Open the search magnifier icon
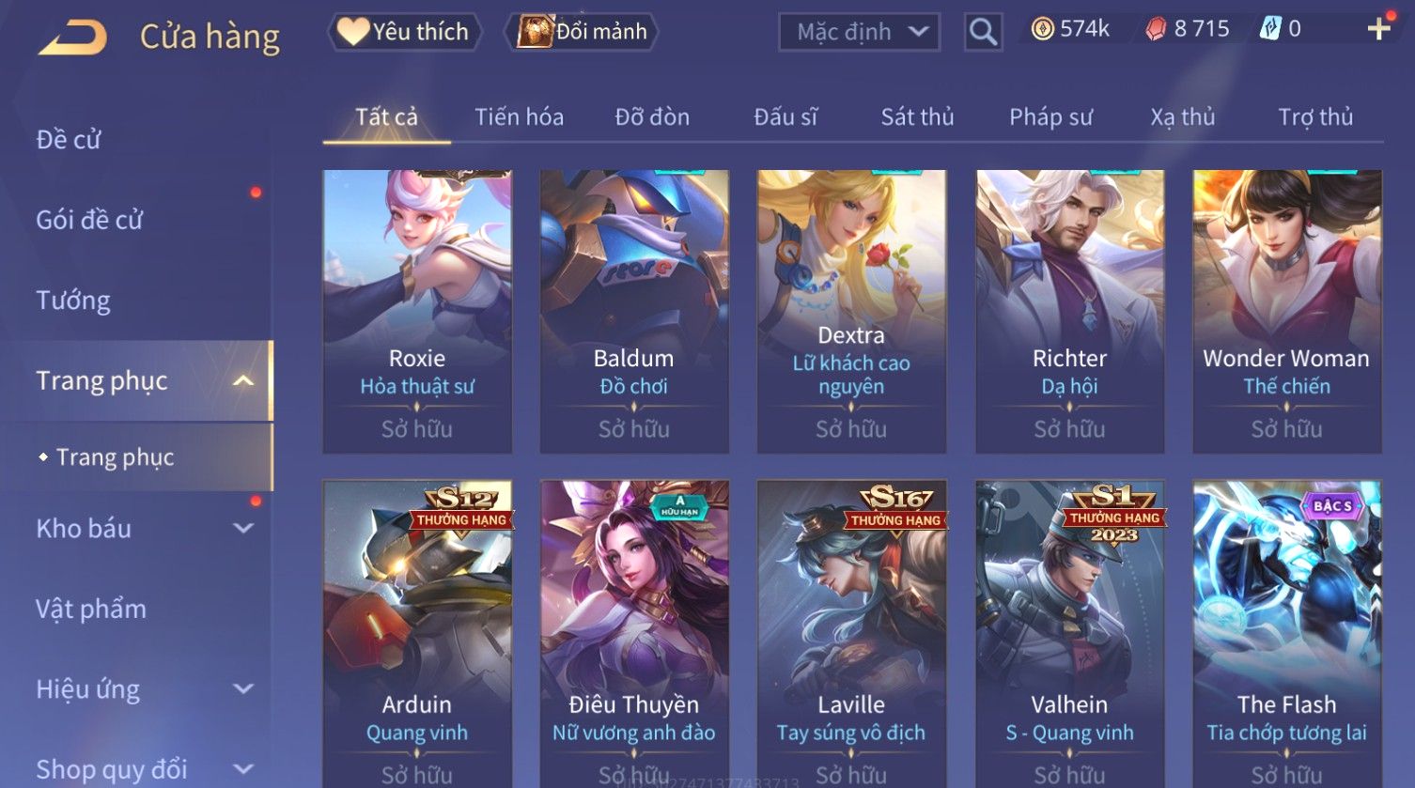Viewport: 1415px width, 788px height. point(983,32)
